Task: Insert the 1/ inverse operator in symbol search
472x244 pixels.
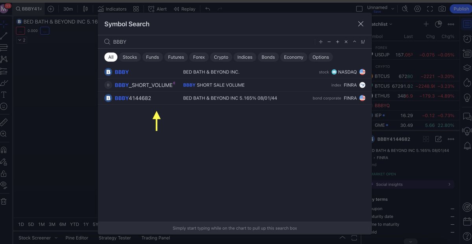Action: (x=363, y=42)
